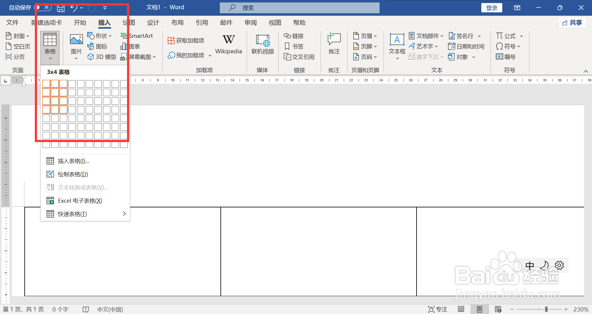Viewport: 592px width, 314px height.
Task: Insert a Cross-reference (交叉引用)
Action: (x=299, y=57)
